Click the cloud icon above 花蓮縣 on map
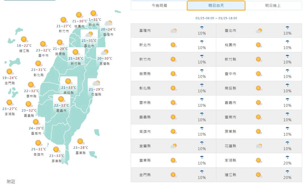The width and height of the screenshot is (305, 185). 97,83
